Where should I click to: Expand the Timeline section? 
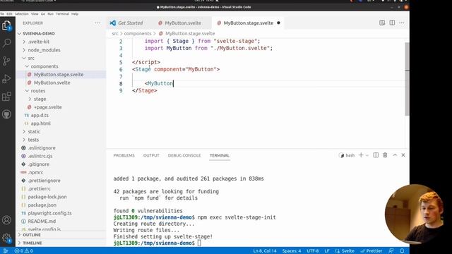(61, 243)
